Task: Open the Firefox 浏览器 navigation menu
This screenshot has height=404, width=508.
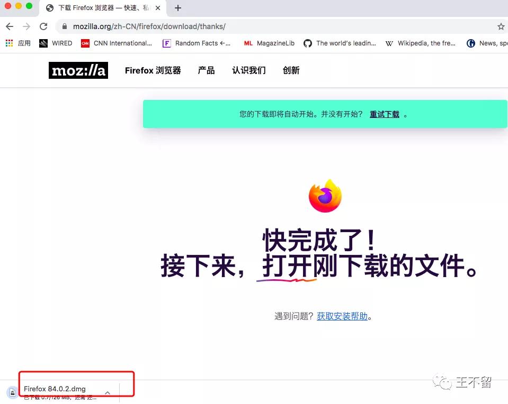Action: (153, 70)
